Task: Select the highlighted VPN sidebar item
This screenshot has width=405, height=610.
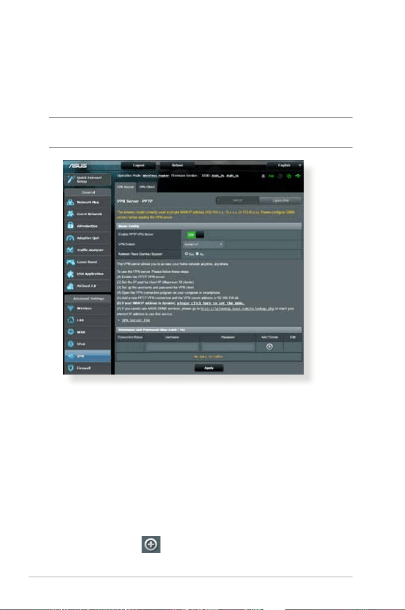Action: click(88, 356)
